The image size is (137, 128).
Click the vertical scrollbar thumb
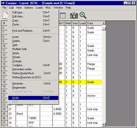104,28
